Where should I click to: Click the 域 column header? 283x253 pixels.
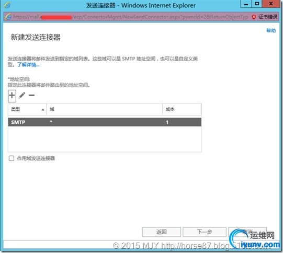pos(105,109)
